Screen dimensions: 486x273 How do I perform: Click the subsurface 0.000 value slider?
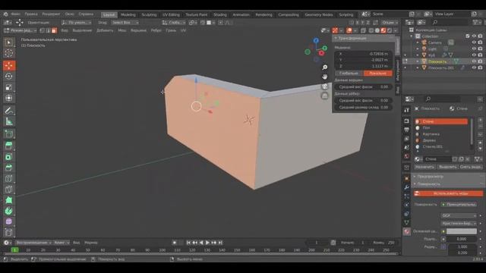[462, 239]
